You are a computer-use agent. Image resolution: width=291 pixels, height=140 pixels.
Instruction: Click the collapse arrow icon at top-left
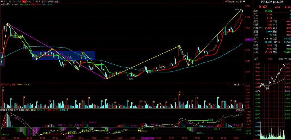(1, 1)
